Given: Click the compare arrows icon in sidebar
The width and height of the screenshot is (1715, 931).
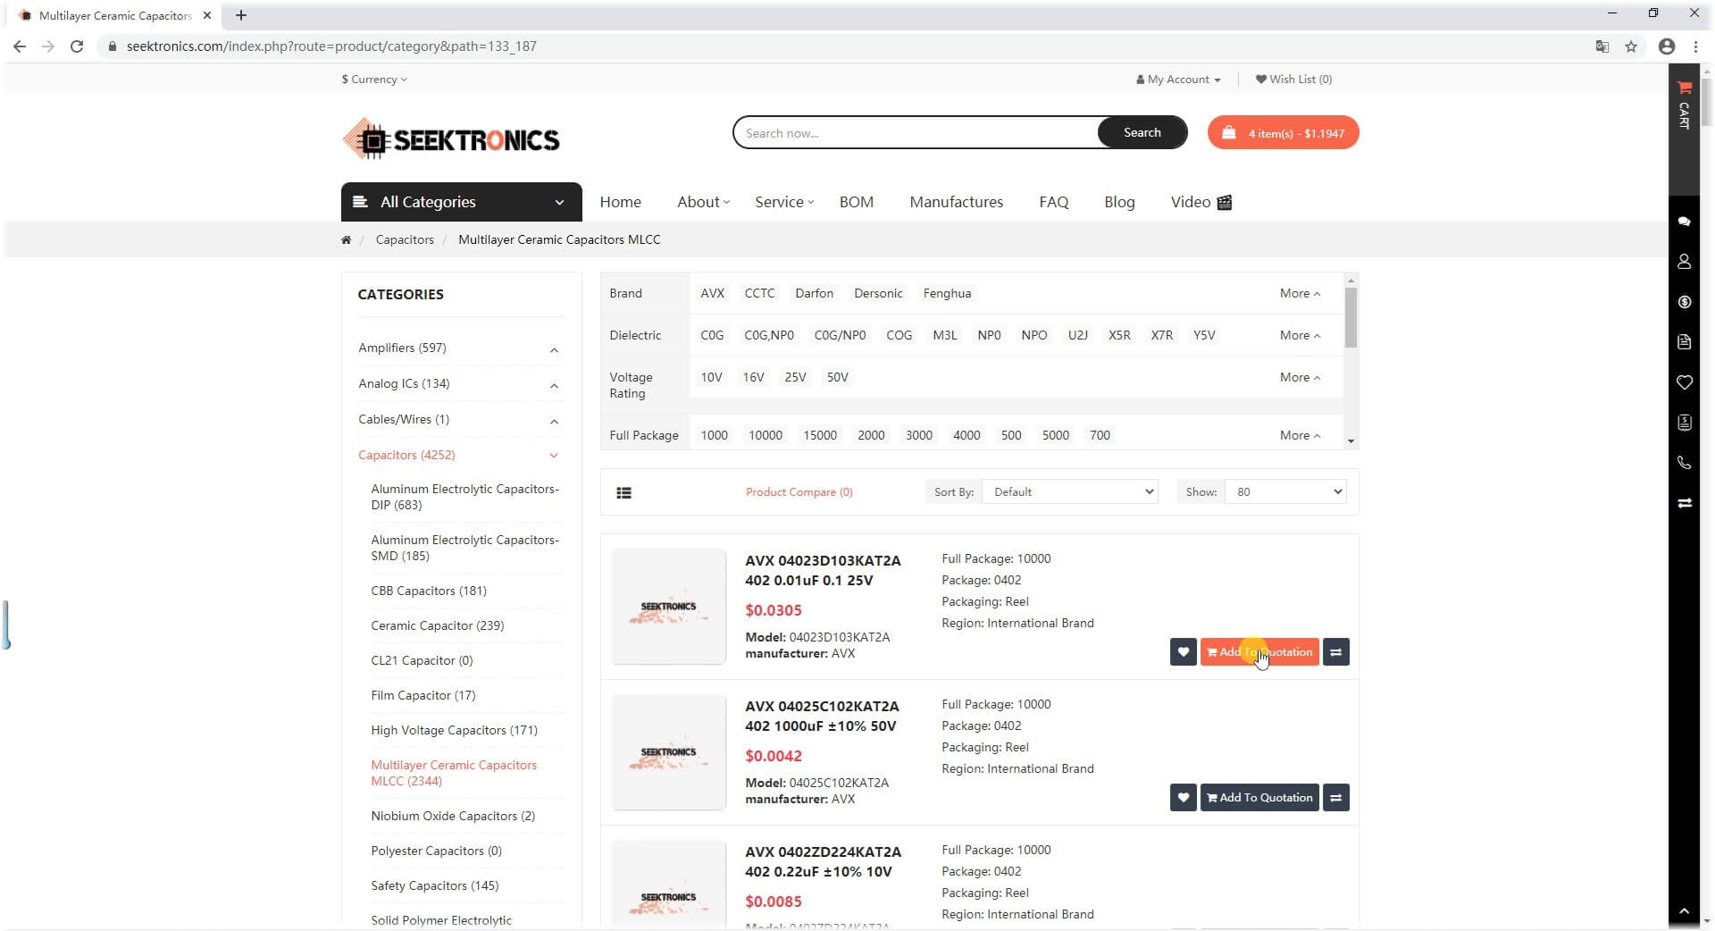Looking at the screenshot, I should tap(1684, 503).
